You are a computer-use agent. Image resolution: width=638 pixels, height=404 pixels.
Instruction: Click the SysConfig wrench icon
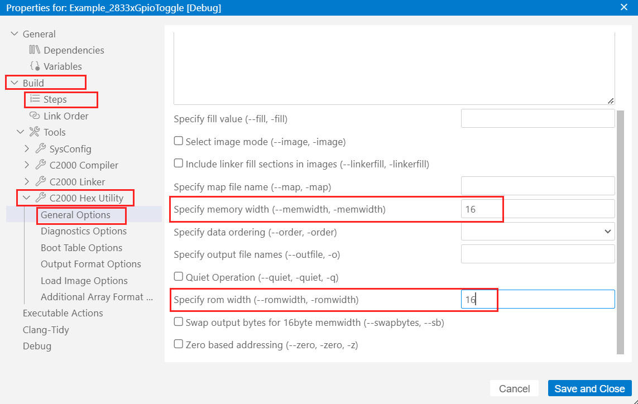pos(41,148)
